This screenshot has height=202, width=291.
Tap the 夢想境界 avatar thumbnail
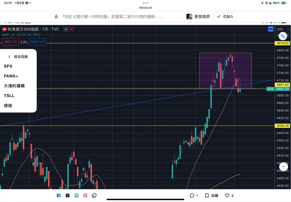tap(189, 16)
